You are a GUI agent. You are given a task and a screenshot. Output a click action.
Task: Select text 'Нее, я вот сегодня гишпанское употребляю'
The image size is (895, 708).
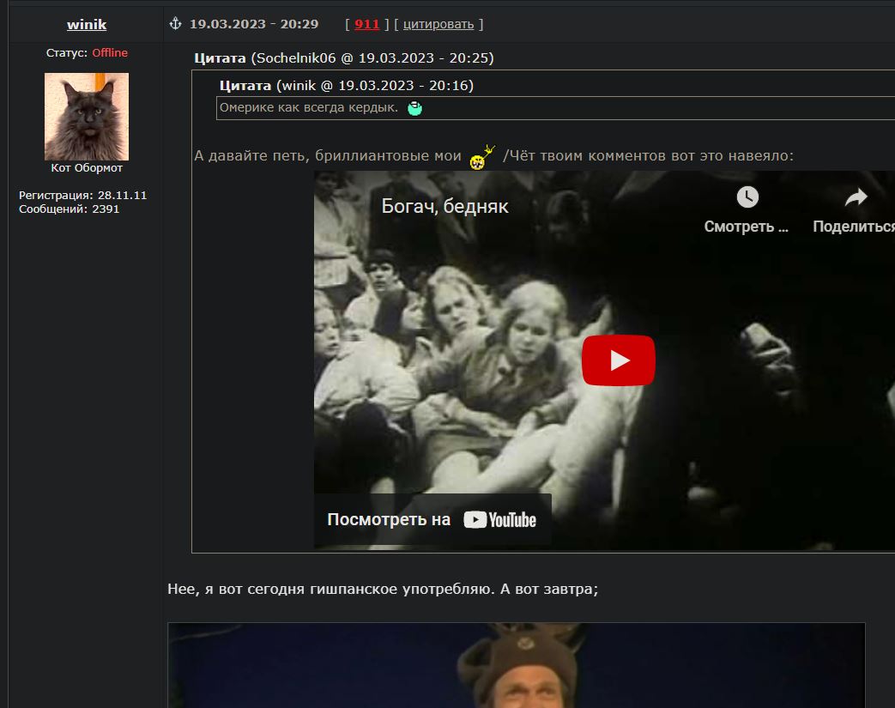[x=330, y=589]
